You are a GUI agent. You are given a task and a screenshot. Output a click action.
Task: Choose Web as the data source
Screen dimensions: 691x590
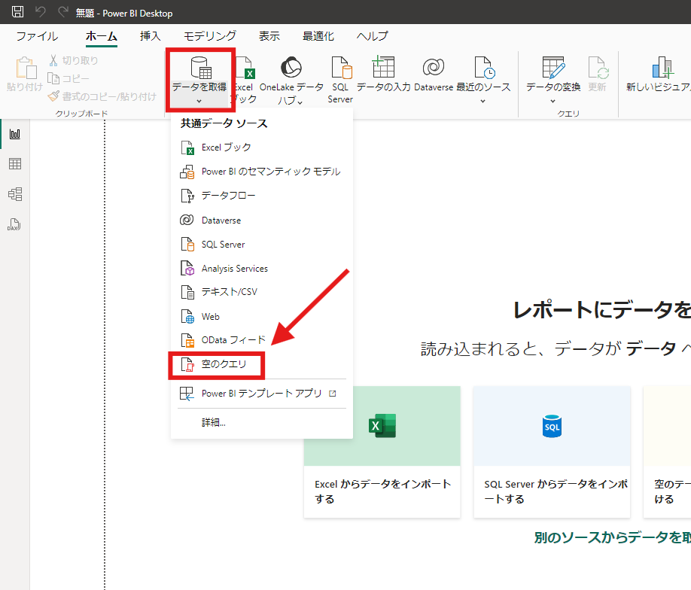click(262, 316)
